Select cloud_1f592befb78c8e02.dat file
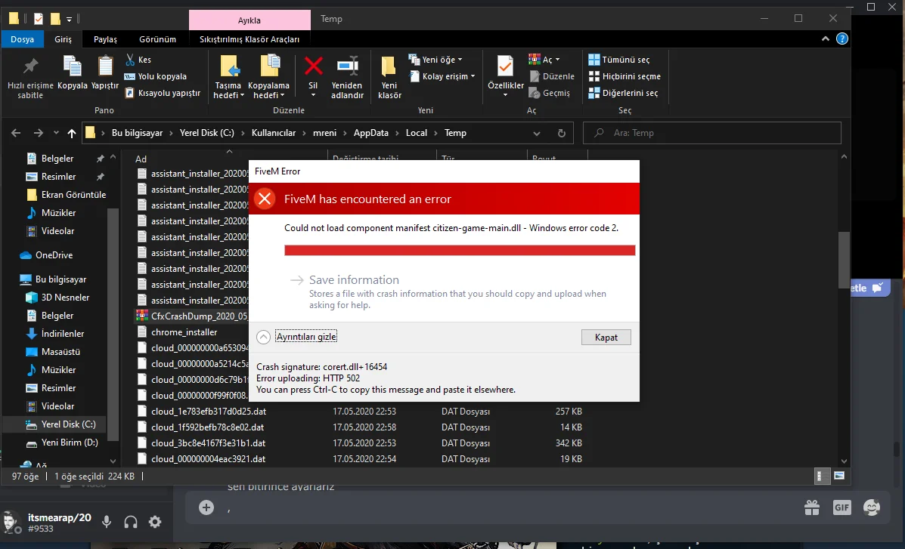Viewport: 905px width, 549px height. (x=208, y=427)
